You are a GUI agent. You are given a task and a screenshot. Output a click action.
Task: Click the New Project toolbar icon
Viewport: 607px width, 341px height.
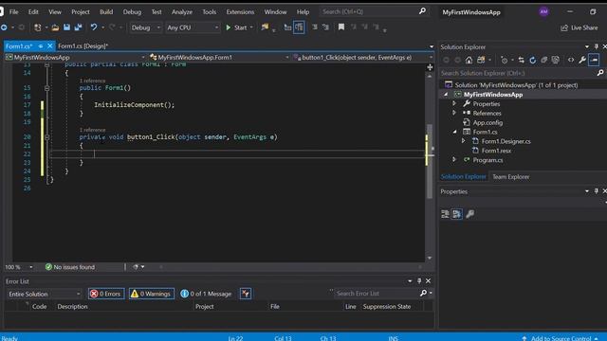click(38, 27)
